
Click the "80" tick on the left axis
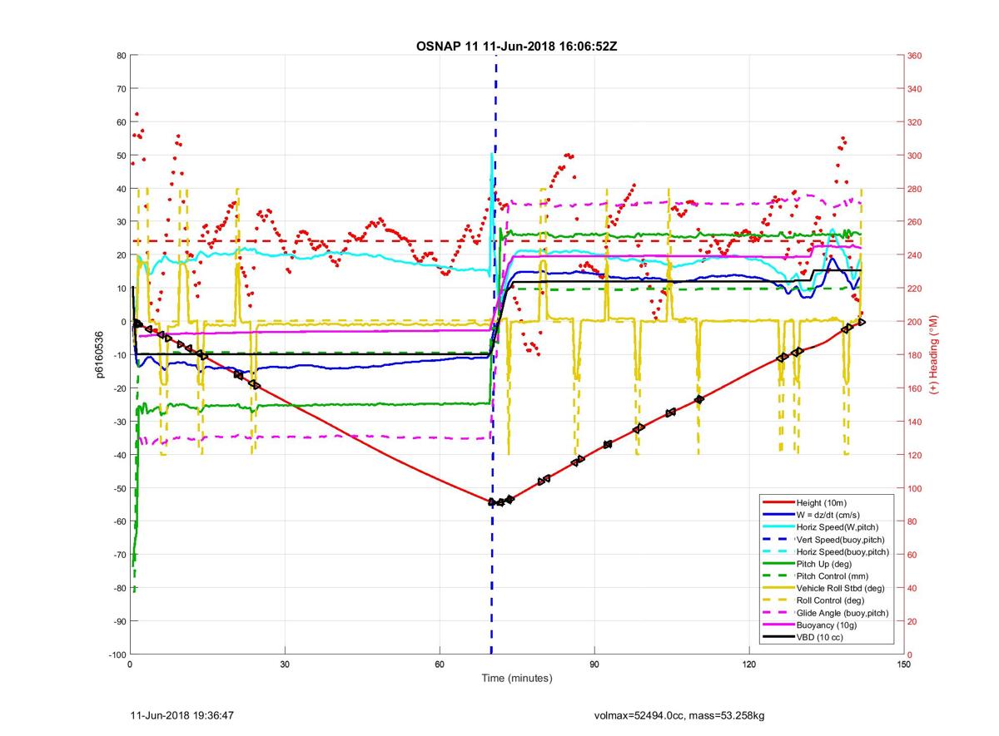pyautogui.click(x=121, y=56)
